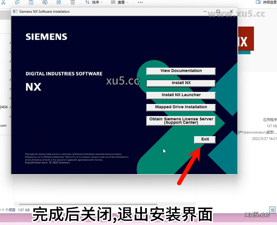277x225 pixels.
Task: Click the Share icon in Explorer toolbar
Action: click(x=59, y=2)
